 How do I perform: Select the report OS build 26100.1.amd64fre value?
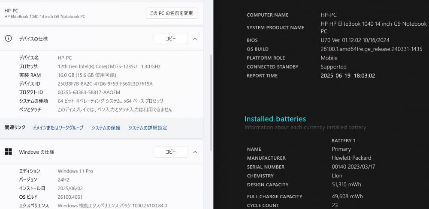(x=371, y=49)
